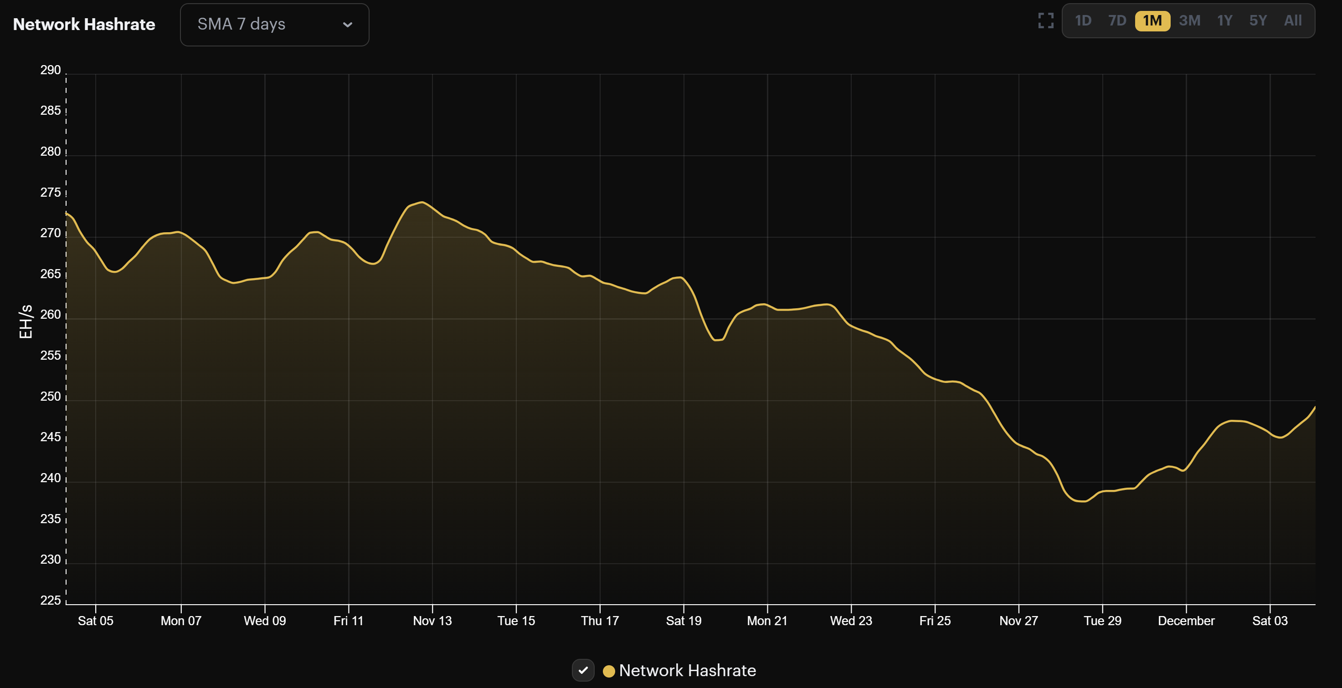
Task: Click the Network Hashrate chart title
Action: [84, 24]
